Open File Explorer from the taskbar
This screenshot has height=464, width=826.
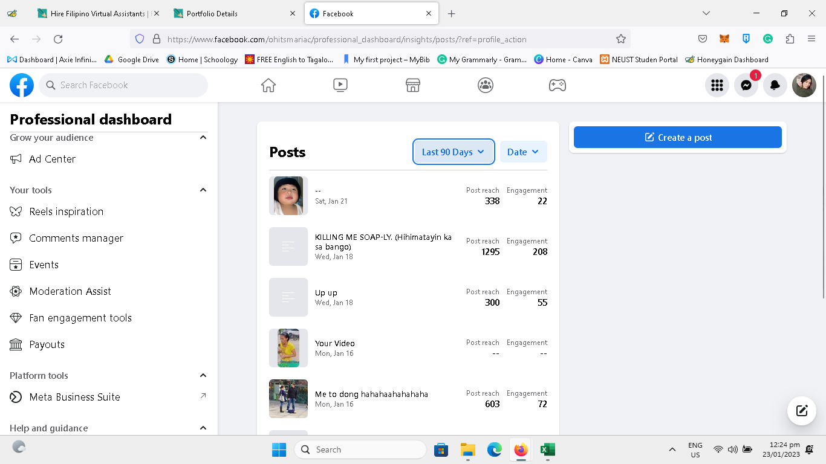pos(467,449)
